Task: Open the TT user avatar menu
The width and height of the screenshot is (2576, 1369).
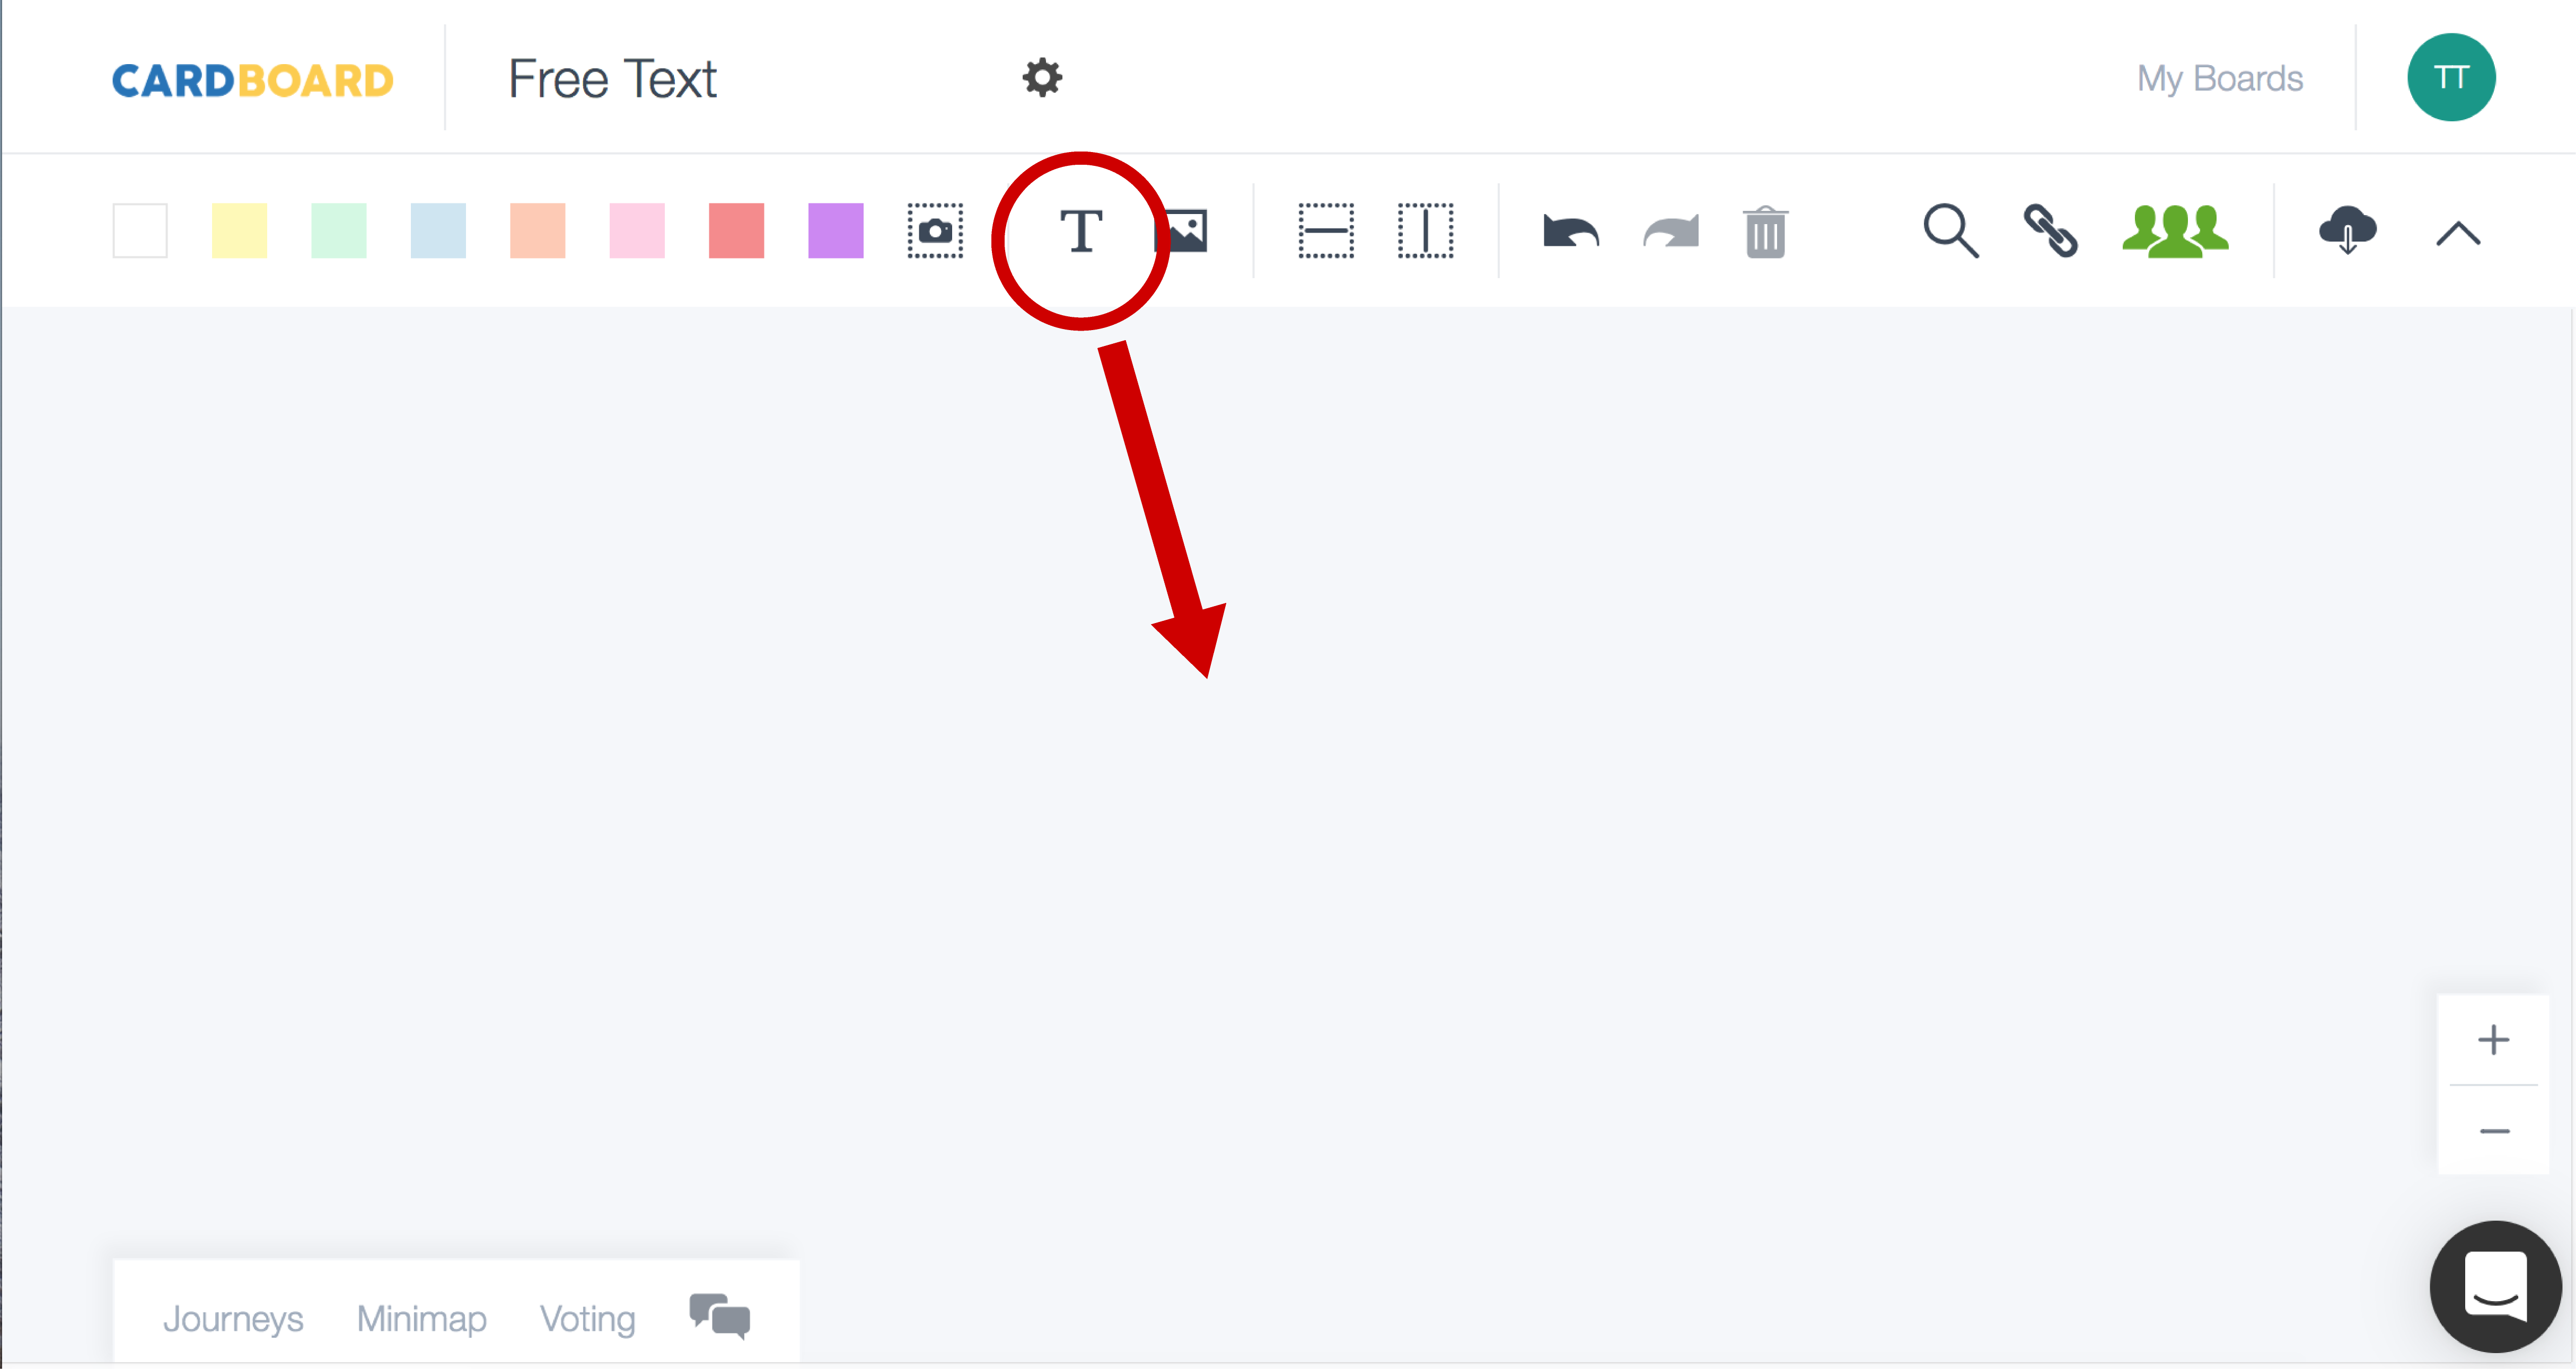Action: click(2450, 78)
